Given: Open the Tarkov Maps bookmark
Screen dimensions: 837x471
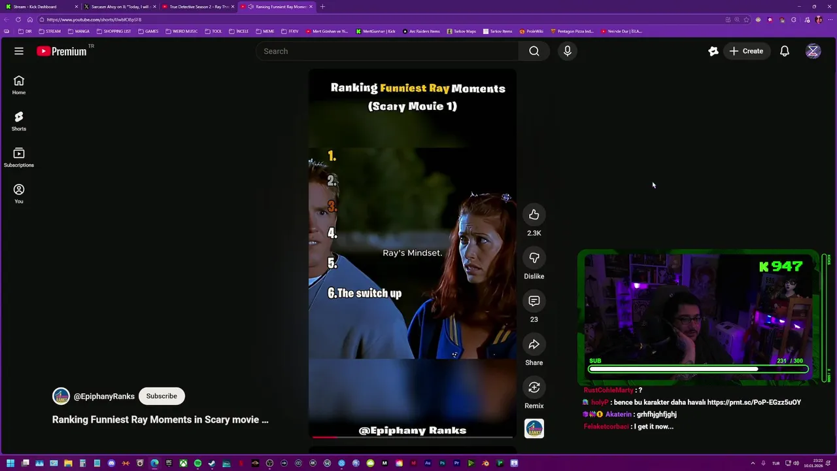Looking at the screenshot, I should tap(461, 31).
